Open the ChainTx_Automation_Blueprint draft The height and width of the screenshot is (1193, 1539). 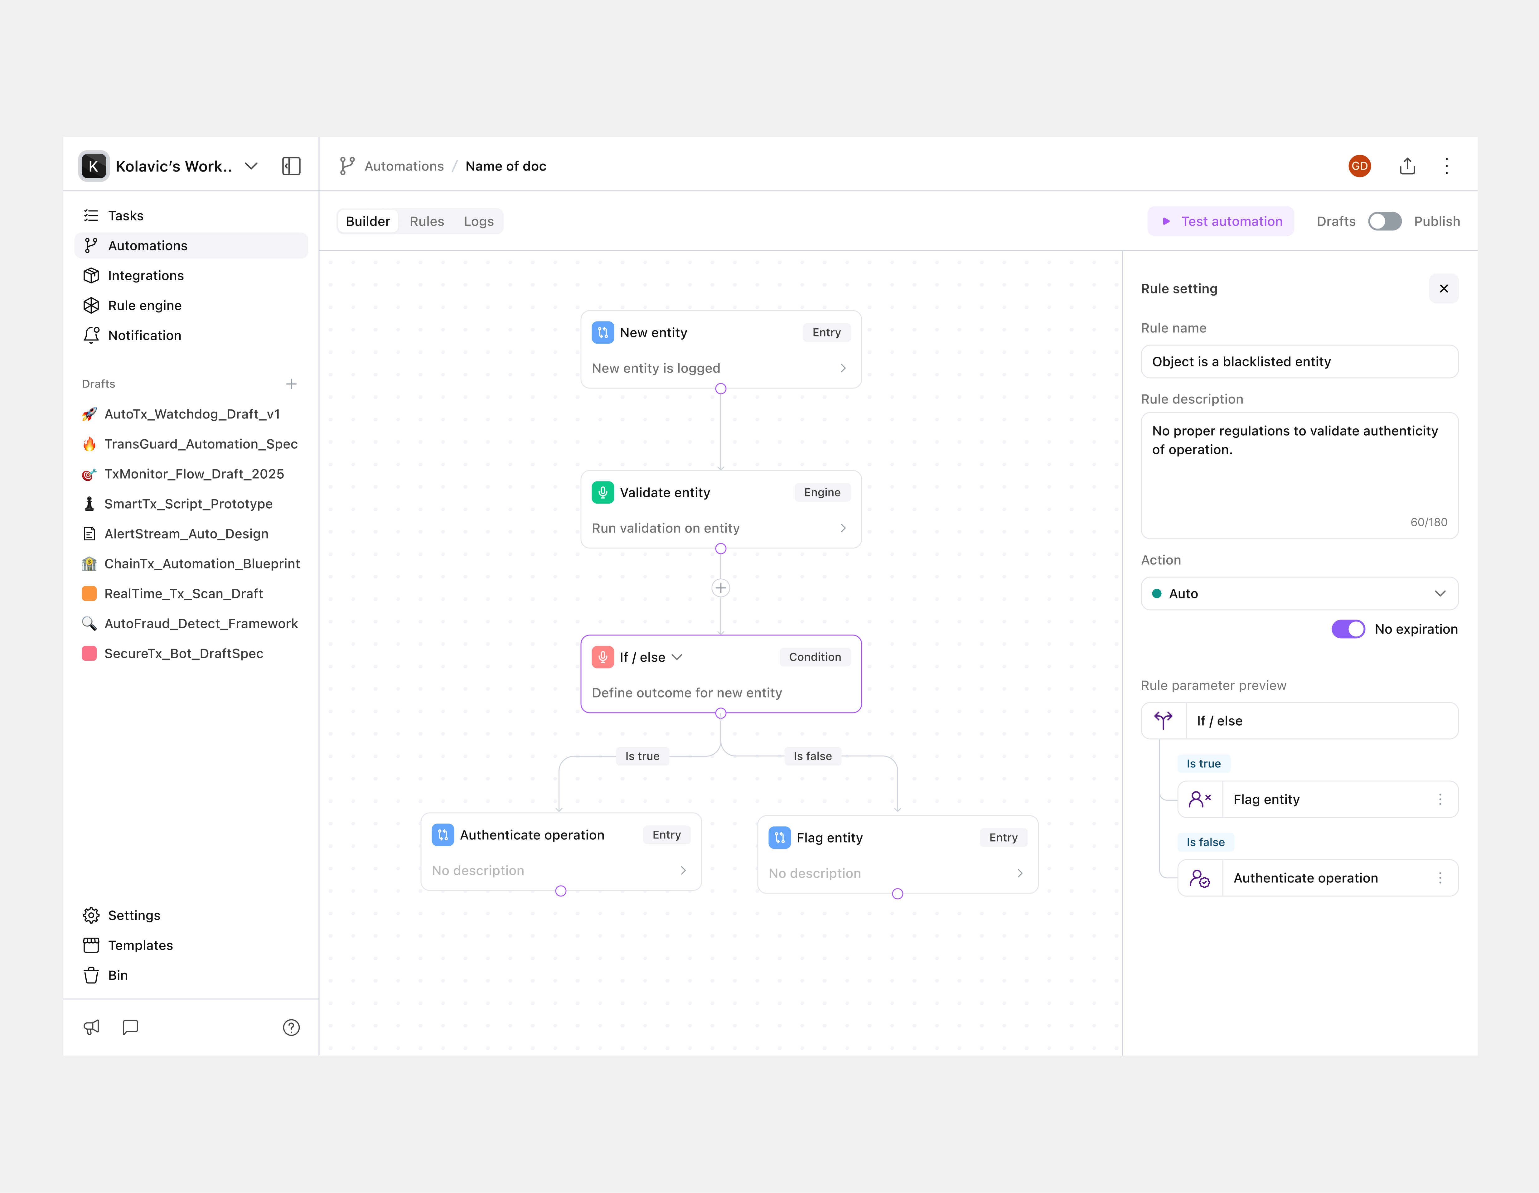(x=191, y=564)
